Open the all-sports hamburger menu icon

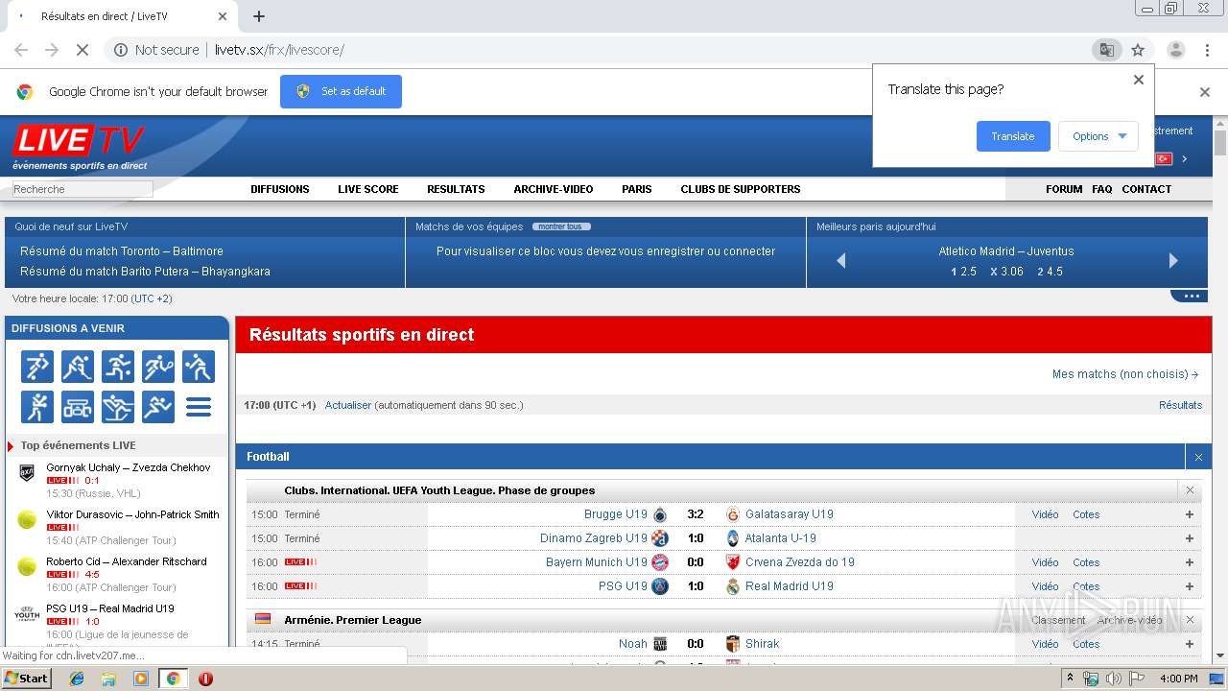point(199,407)
